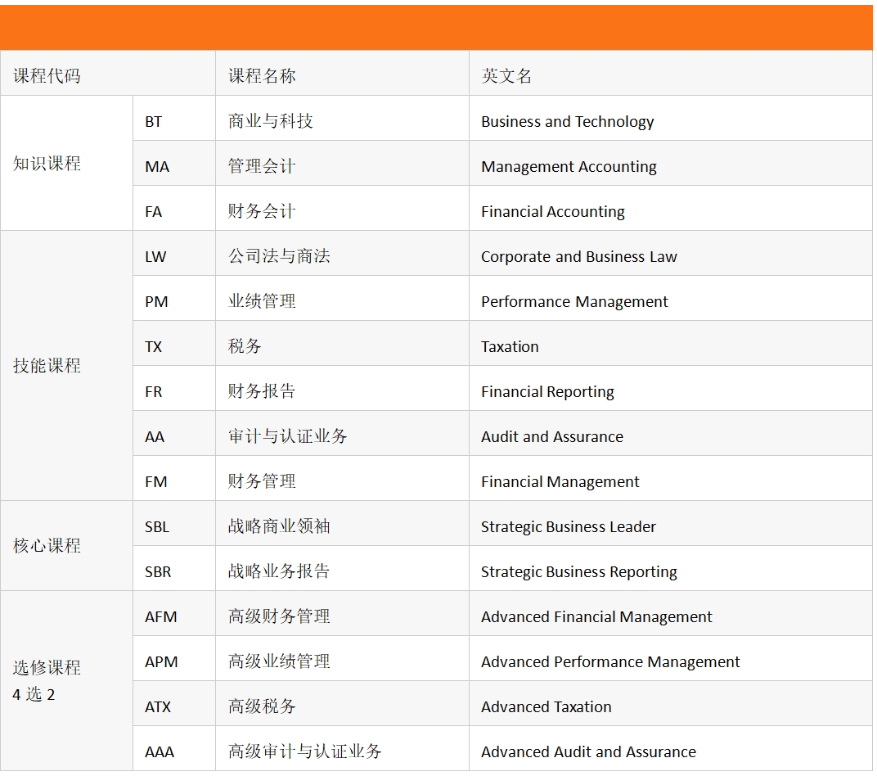Select the 选修课程 4 选 2 cell
Viewport: 877px width, 776px height.
(47, 680)
